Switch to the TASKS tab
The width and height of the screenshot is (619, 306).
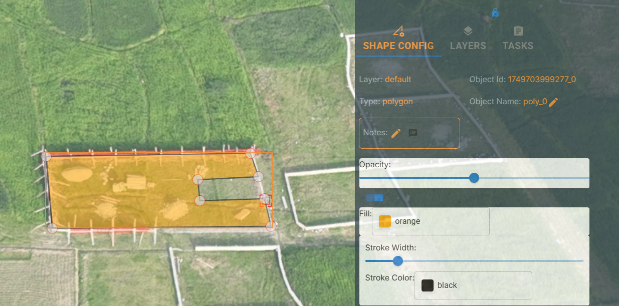click(x=518, y=46)
